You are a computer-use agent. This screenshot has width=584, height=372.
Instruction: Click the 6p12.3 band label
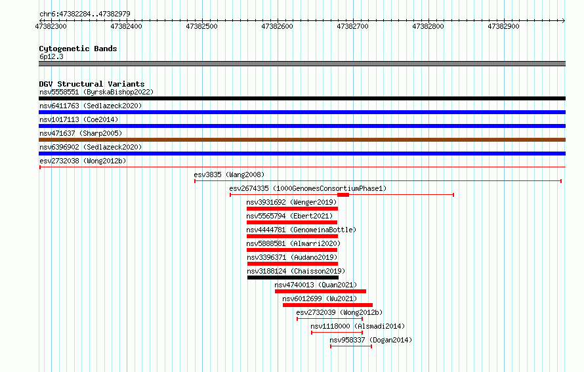pos(51,56)
